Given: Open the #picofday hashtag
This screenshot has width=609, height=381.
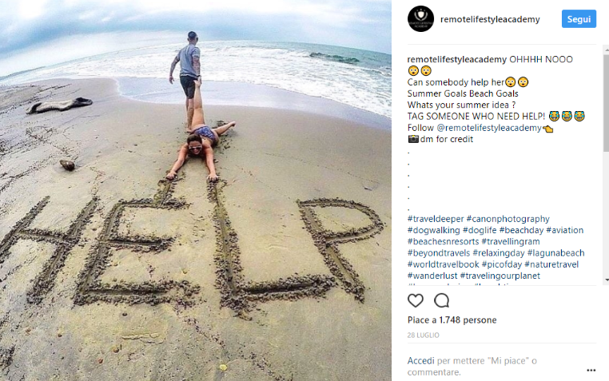Looking at the screenshot, I should [501, 264].
